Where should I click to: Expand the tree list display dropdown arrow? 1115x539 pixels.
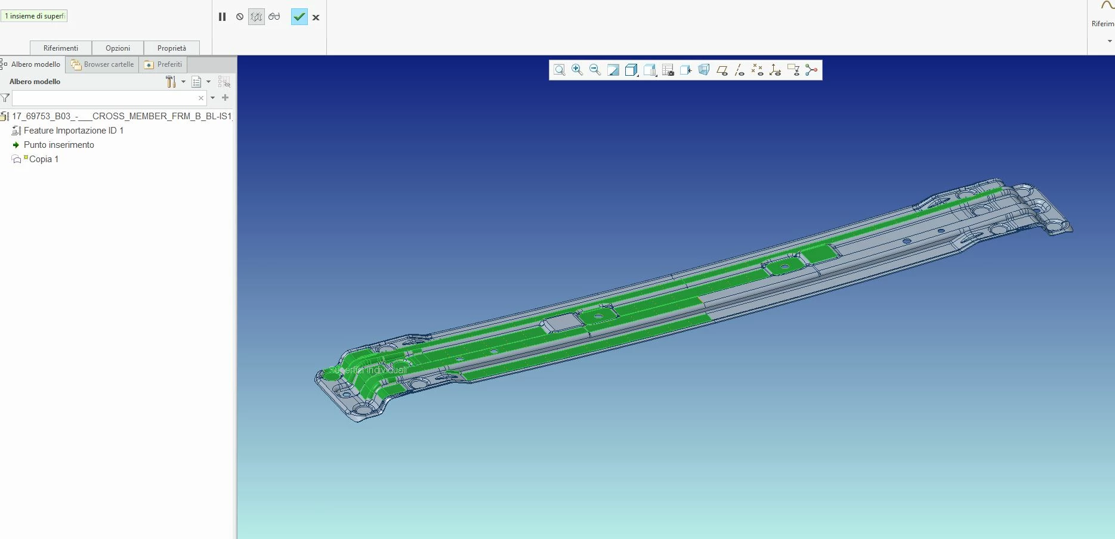(208, 82)
